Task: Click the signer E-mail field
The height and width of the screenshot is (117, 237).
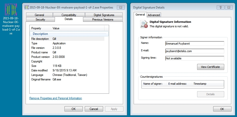Action: pos(194,51)
